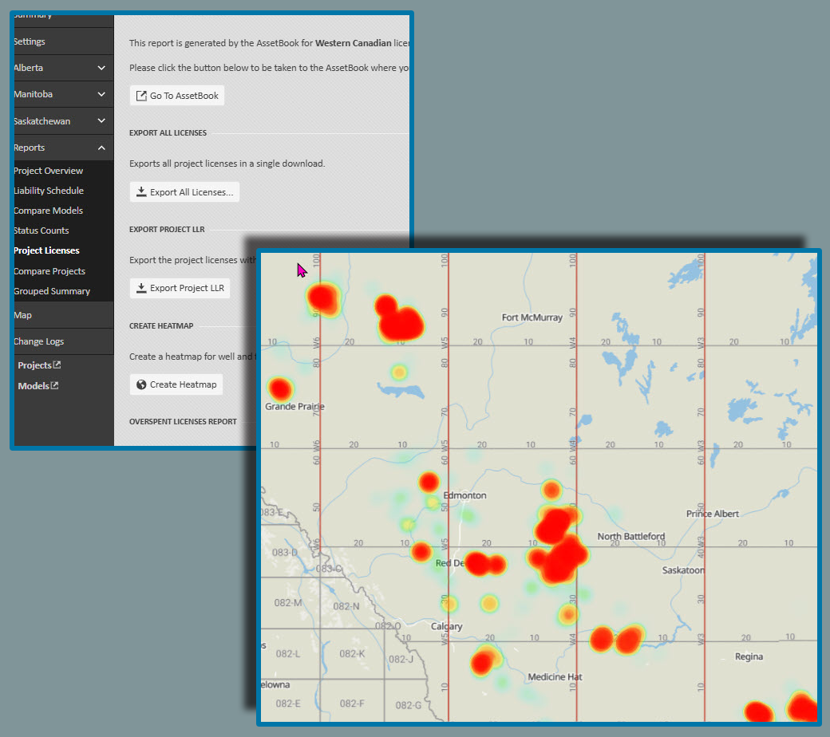830x737 pixels.
Task: Open the external link icon next to Projects
Action: [57, 365]
